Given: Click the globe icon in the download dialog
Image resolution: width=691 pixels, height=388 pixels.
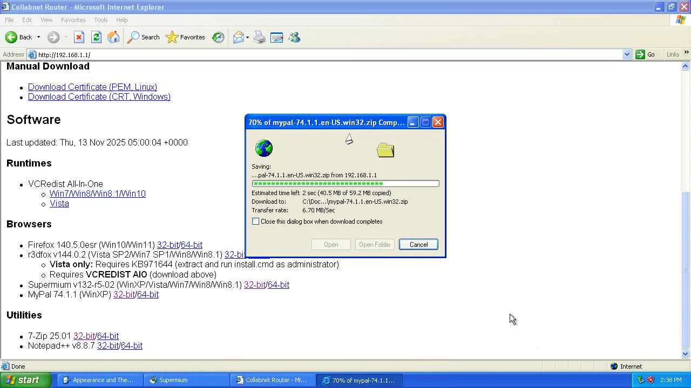Looking at the screenshot, I should click(x=264, y=148).
